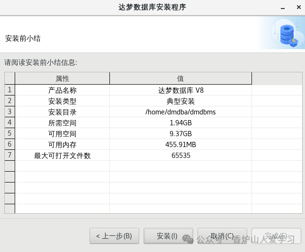Minimize the installer window
This screenshot has height=252, width=305.
(283, 8)
